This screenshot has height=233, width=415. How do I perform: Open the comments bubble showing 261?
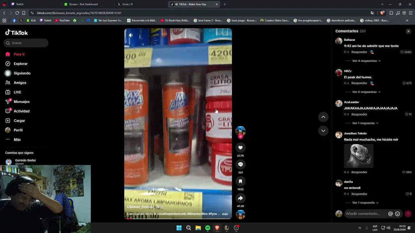(x=240, y=164)
